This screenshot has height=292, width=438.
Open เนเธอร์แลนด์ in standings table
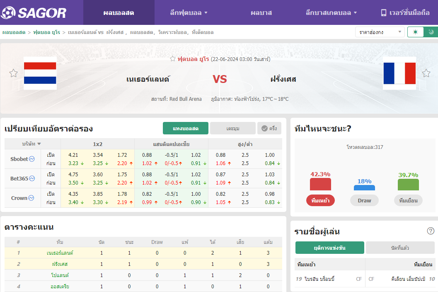point(60,253)
